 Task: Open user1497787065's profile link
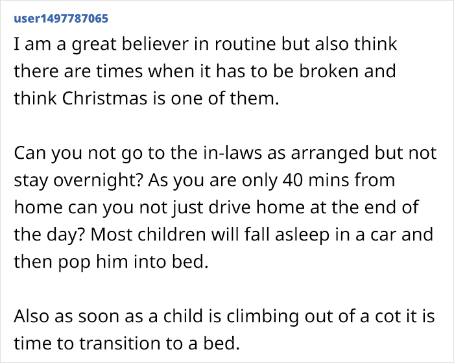(x=60, y=18)
